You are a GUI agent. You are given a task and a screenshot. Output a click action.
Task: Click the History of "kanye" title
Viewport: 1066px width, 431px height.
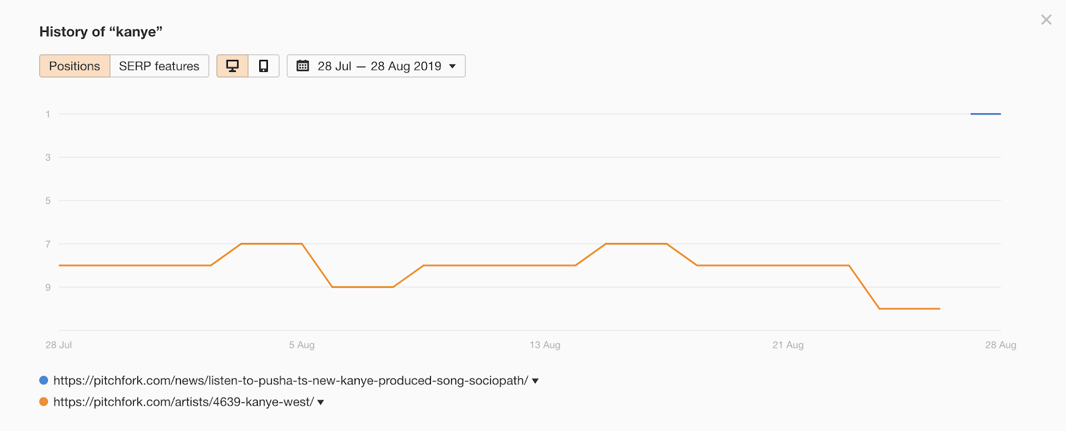[x=101, y=32]
